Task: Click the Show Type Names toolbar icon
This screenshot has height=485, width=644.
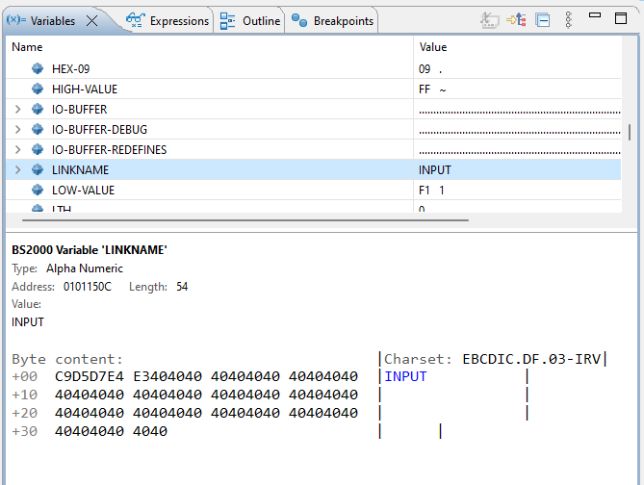Action: [x=491, y=20]
